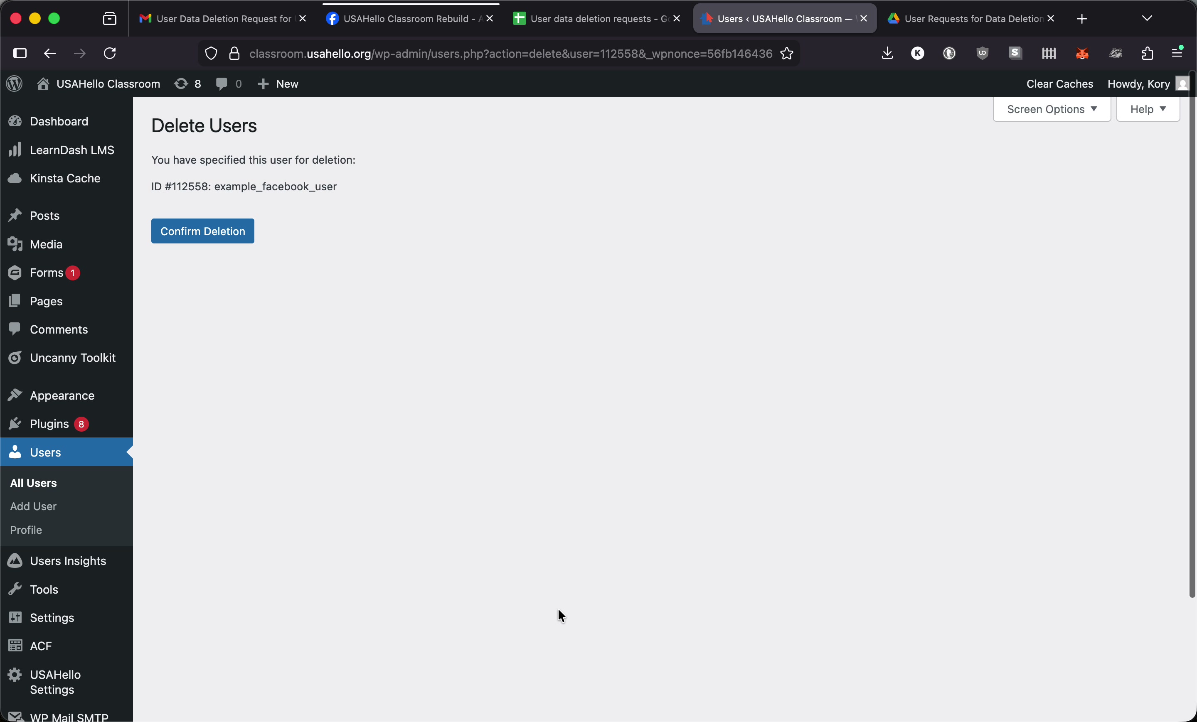Open Howdy, Kory account menu
Screen dimensions: 1197x722
point(1148,83)
